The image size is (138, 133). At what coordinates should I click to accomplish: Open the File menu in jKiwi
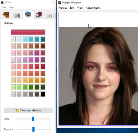tap(3, 7)
